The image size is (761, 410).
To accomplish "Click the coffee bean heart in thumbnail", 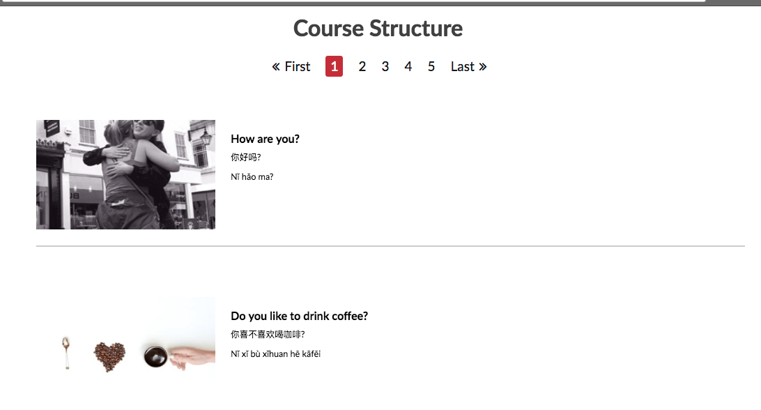I will 109,356.
